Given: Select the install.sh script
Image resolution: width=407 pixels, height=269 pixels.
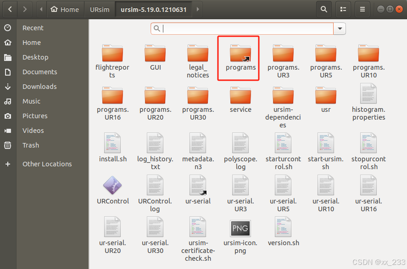Looking at the screenshot, I should [x=112, y=148].
